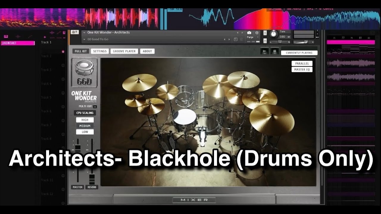
Task: Click the pink plus add track icon
Action: tap(45, 37)
